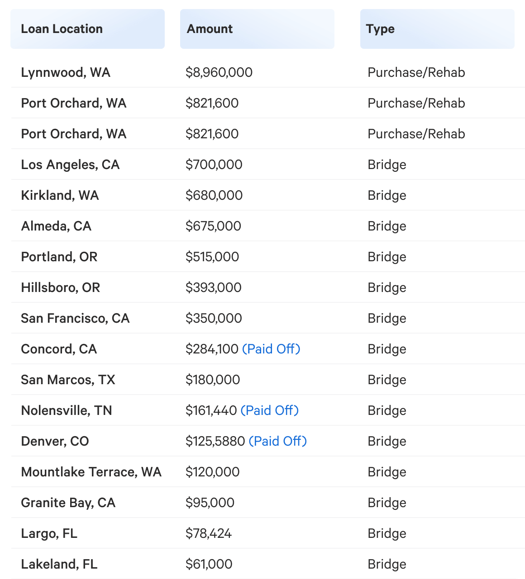Screen dimensions: 525x579
Task: Click the San Marcos, TX location
Action: pos(68,380)
